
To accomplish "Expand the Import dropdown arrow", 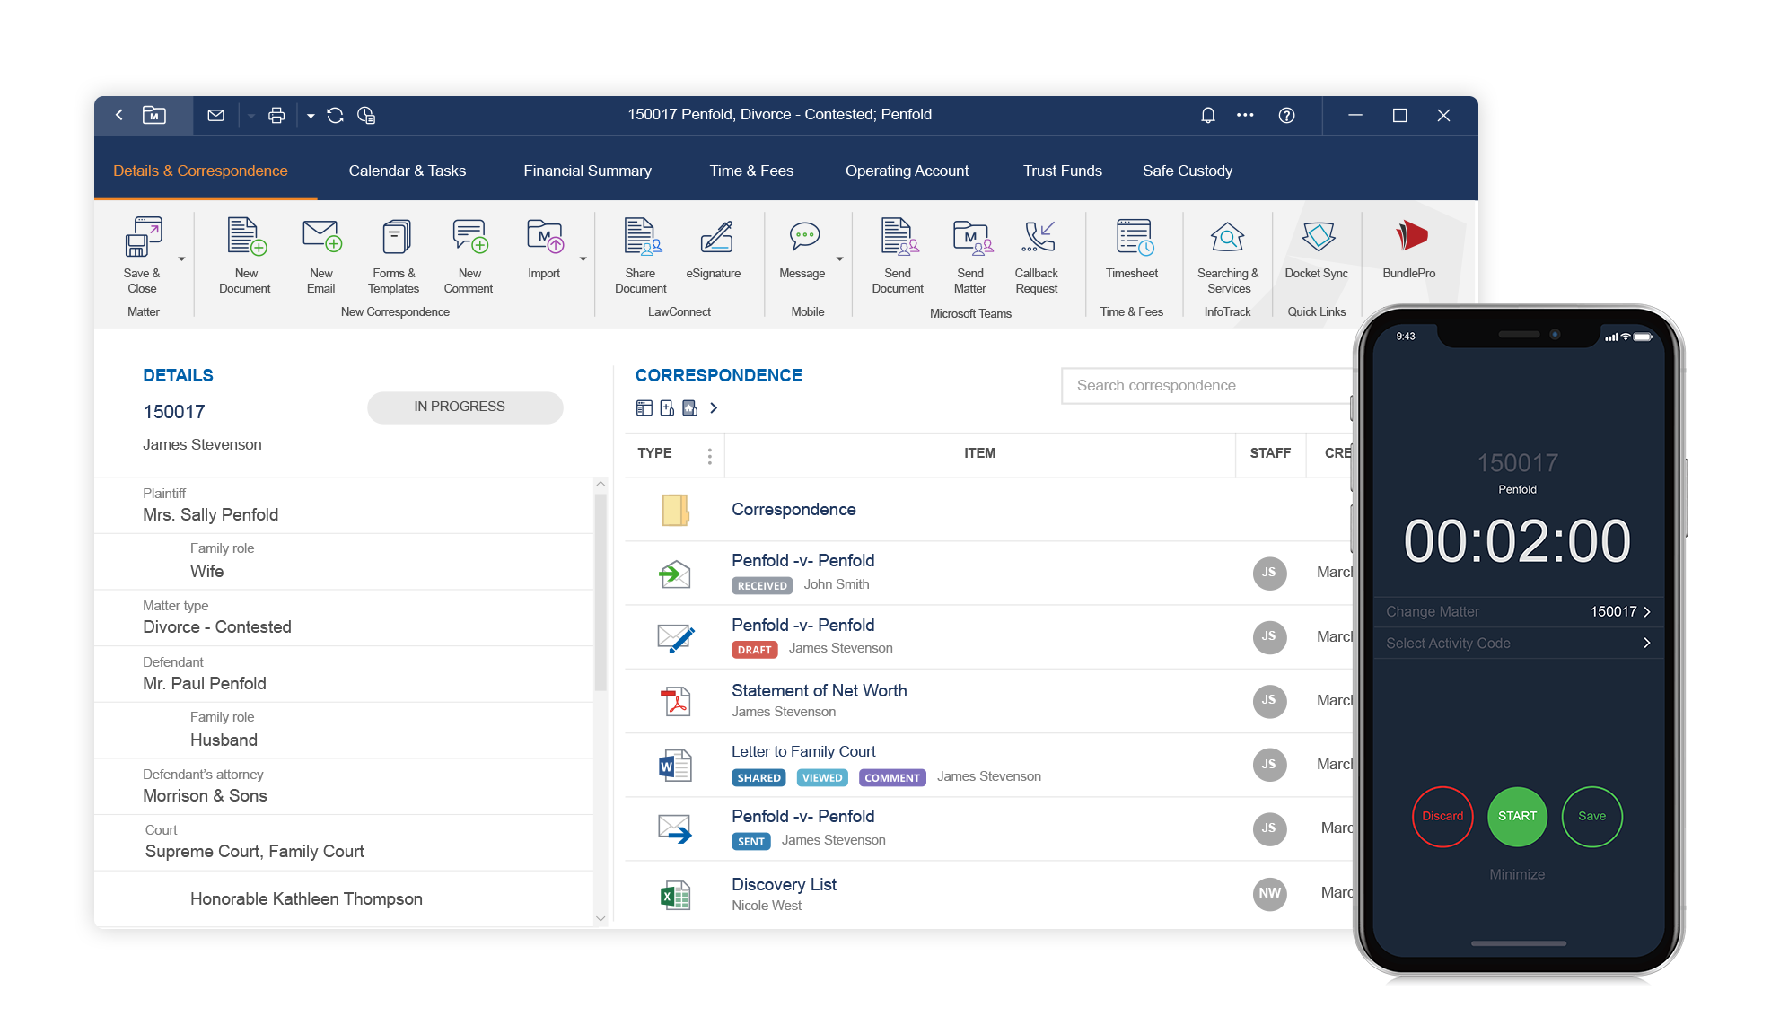I will 583,259.
